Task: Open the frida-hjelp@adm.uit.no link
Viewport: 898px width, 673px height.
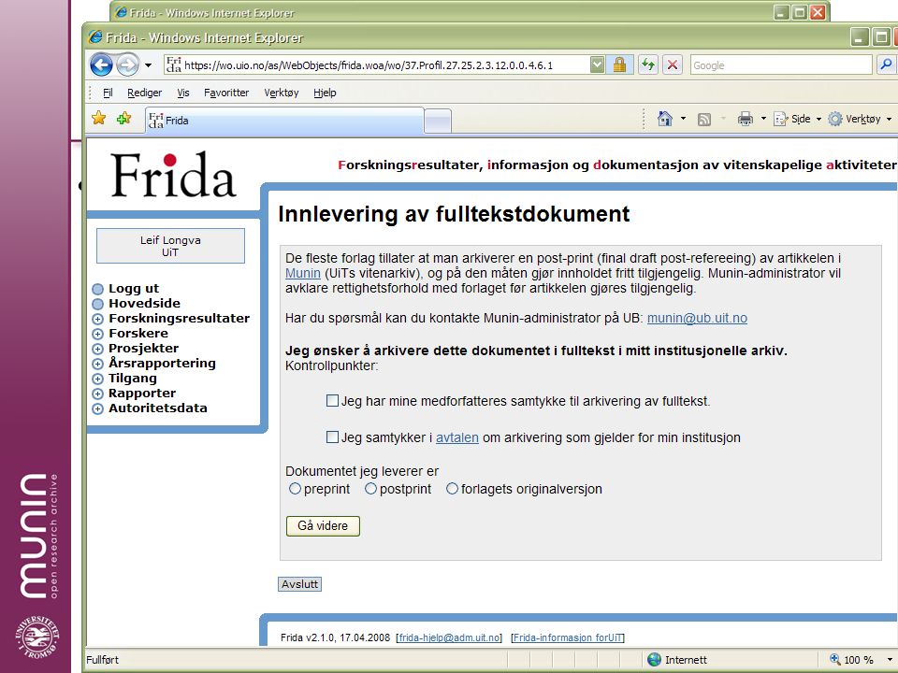Action: 449,637
